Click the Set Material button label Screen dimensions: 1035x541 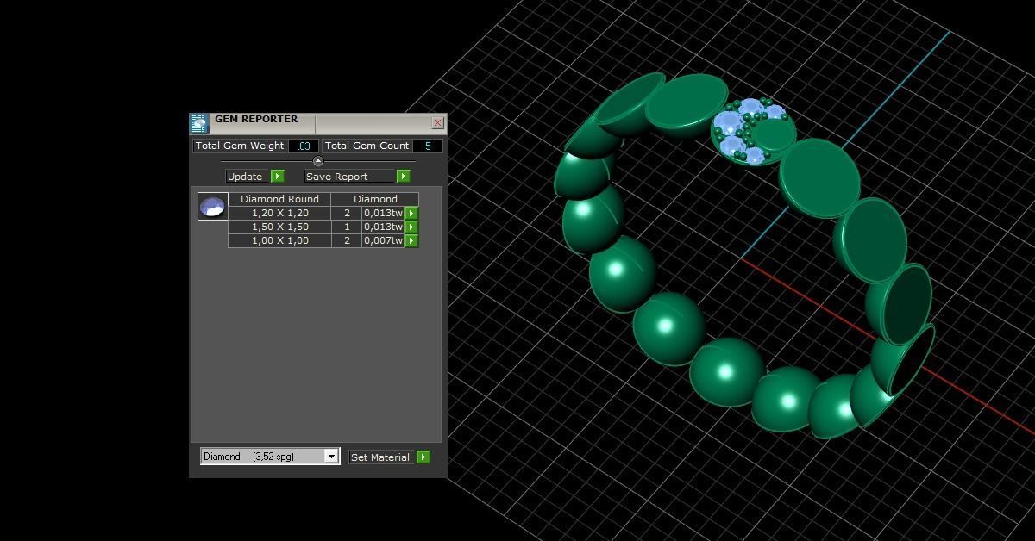click(380, 457)
